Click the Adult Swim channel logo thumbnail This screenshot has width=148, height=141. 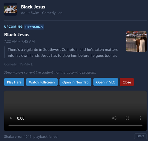pyautogui.click(x=11, y=9)
